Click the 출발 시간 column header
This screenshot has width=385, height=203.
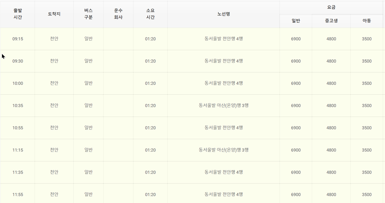click(18, 14)
